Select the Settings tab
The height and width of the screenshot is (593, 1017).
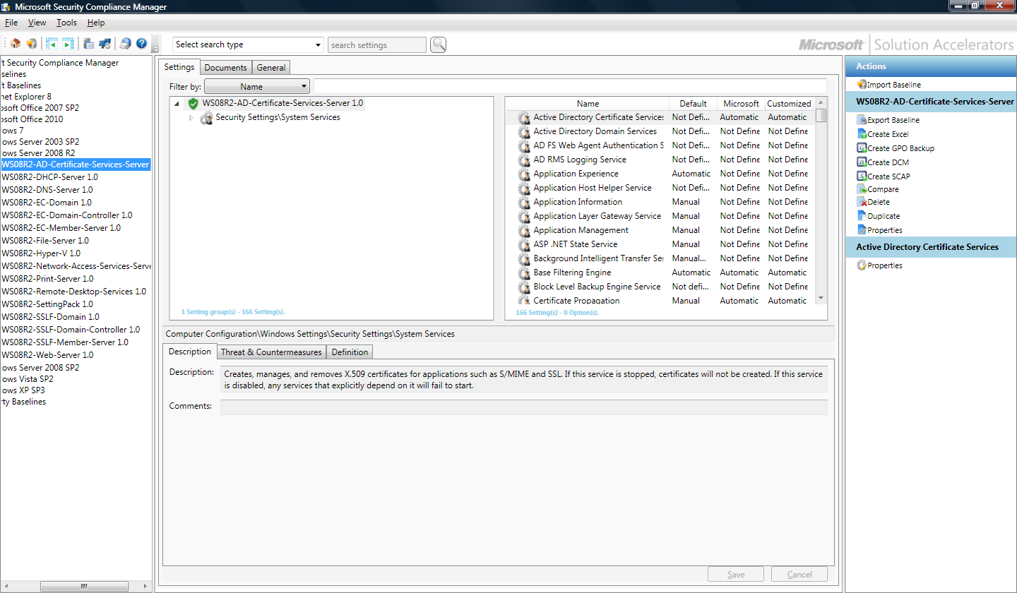coord(179,67)
